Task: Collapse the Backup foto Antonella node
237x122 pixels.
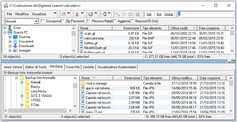Action: [17, 78]
